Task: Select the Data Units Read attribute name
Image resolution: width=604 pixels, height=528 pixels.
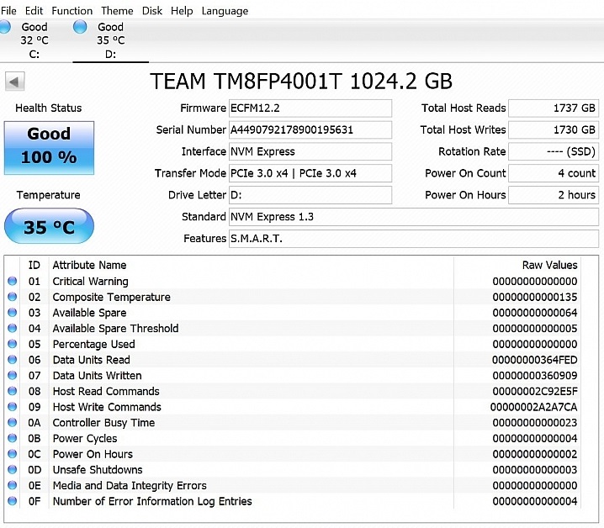Action: click(92, 360)
